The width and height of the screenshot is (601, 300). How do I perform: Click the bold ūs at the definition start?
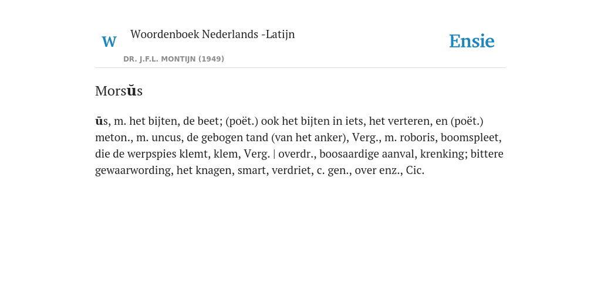coord(99,121)
